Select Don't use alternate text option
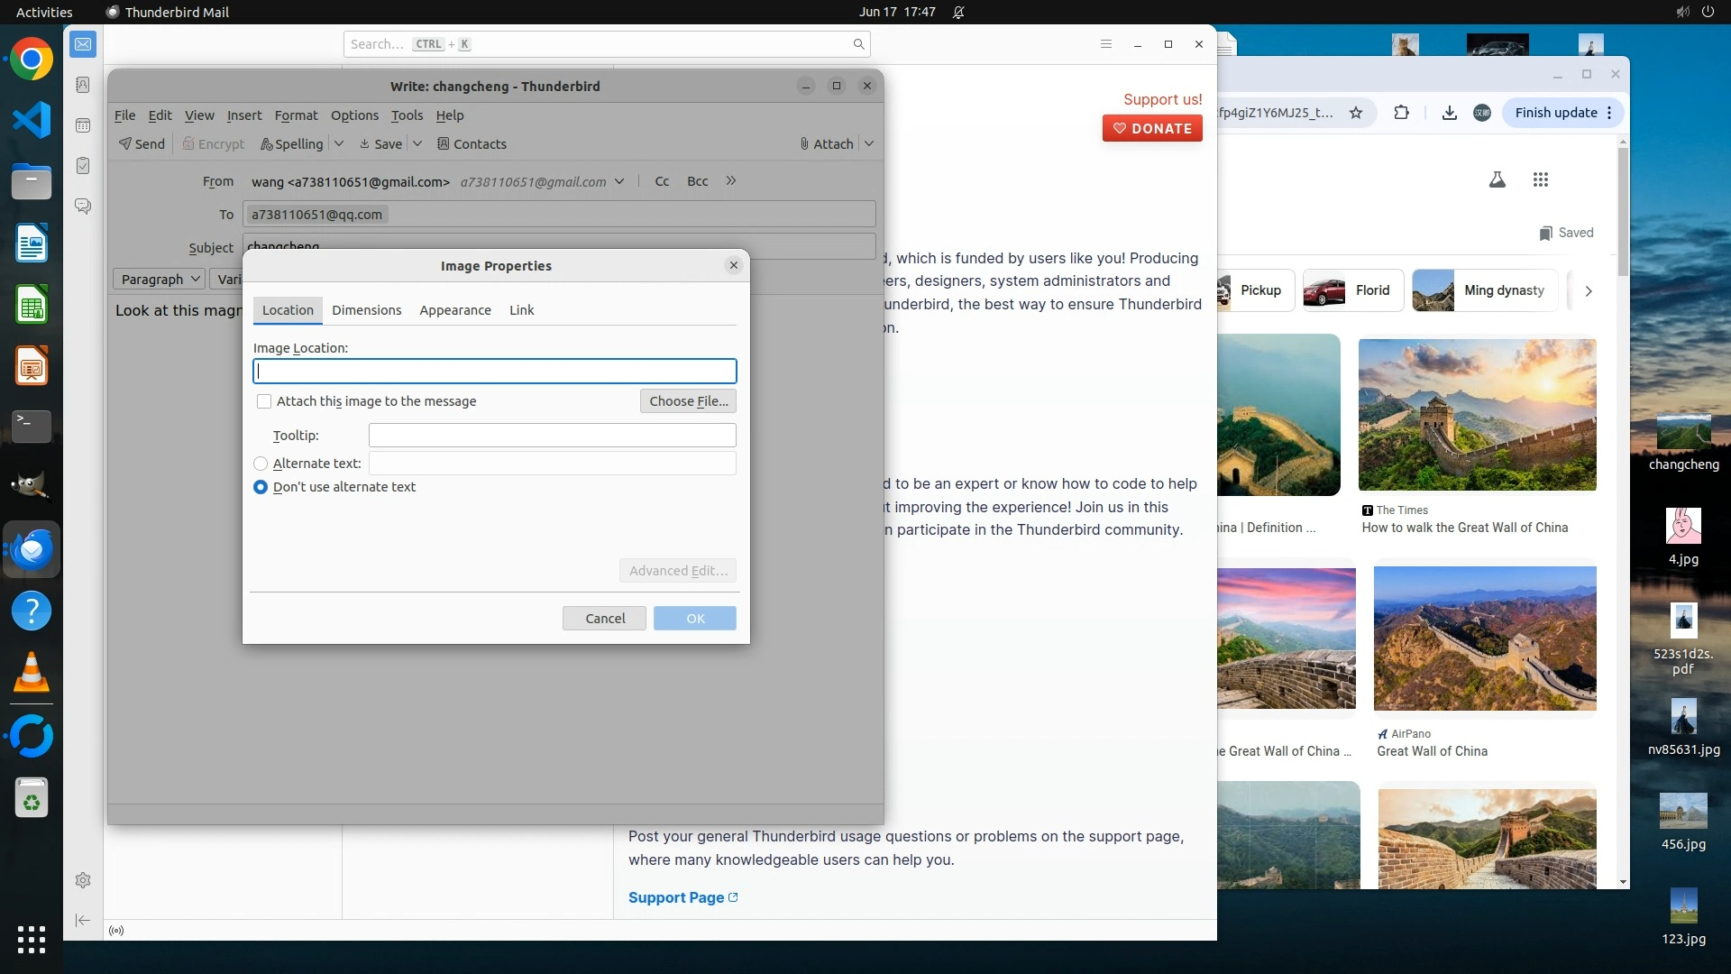Image resolution: width=1731 pixels, height=974 pixels. [261, 487]
